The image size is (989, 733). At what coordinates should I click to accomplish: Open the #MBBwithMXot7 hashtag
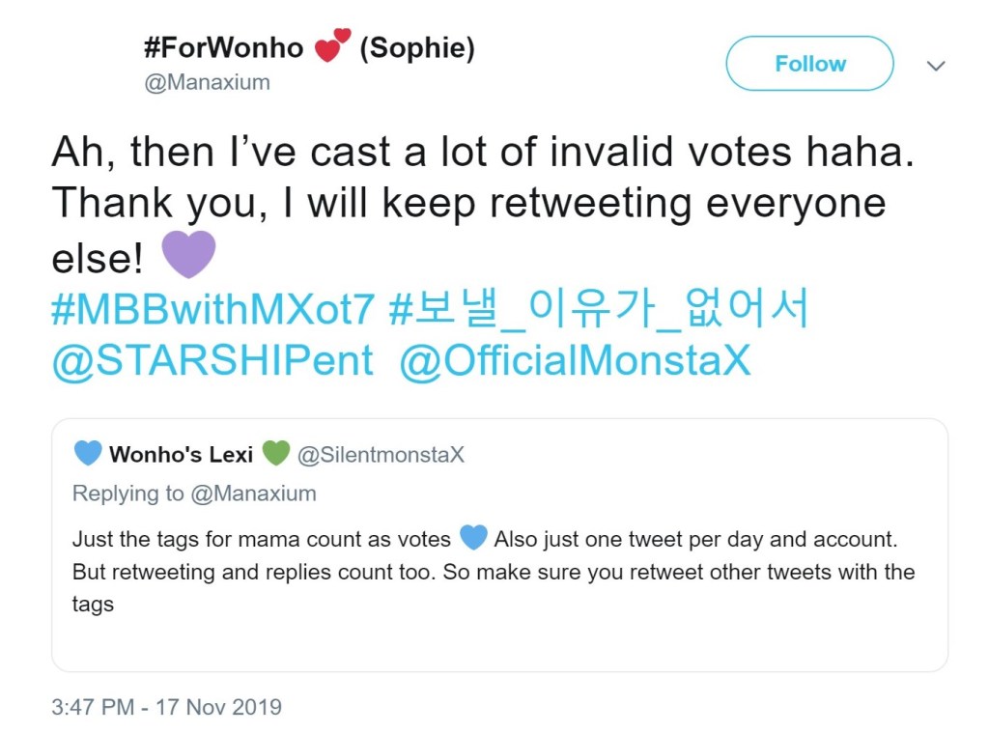tap(212, 310)
